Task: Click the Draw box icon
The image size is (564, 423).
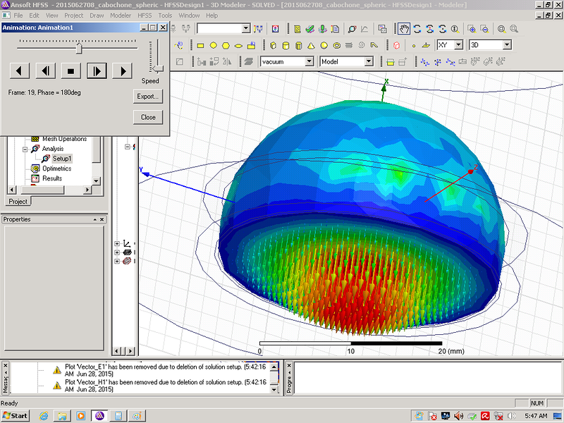Action: click(x=274, y=45)
